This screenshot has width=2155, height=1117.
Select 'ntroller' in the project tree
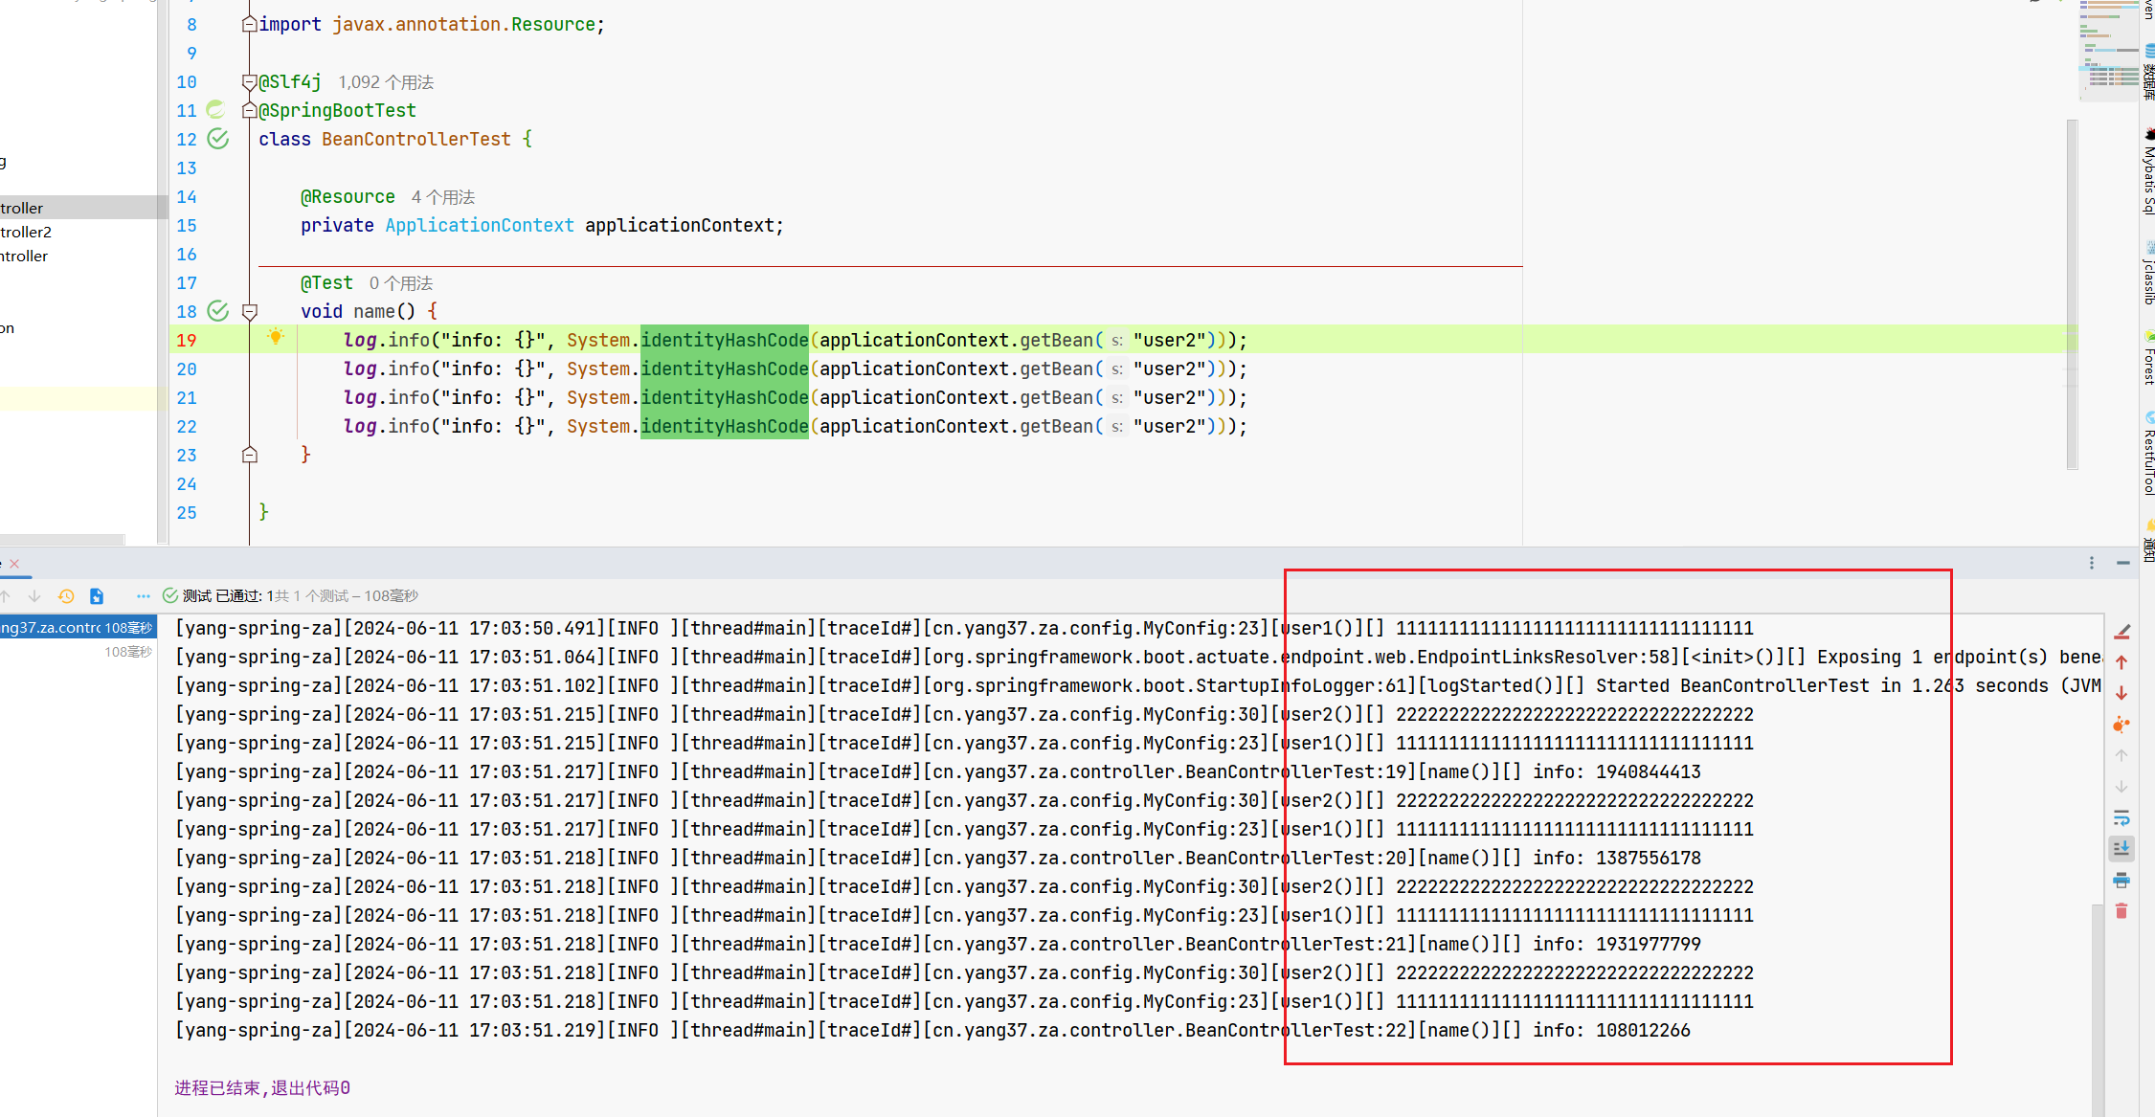point(24,256)
